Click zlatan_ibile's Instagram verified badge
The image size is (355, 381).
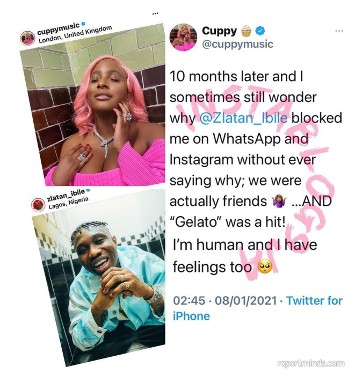point(88,190)
